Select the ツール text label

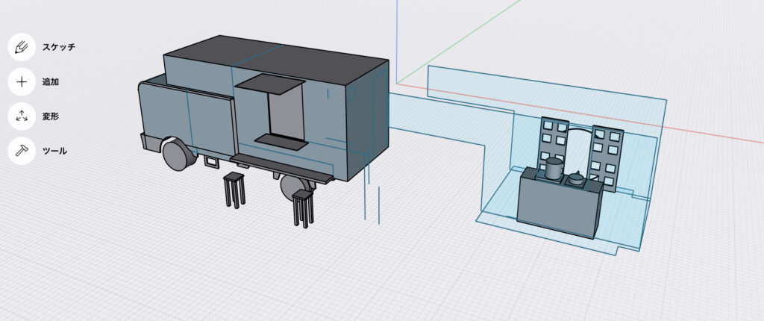pyautogui.click(x=54, y=151)
